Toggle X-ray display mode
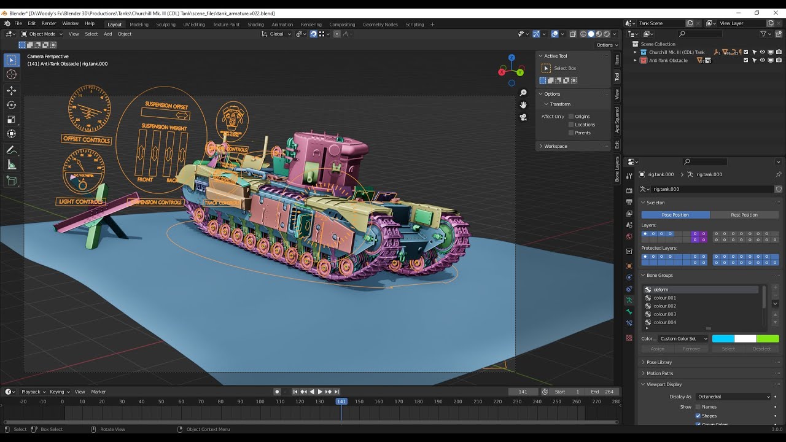The height and width of the screenshot is (442, 786). click(572, 34)
